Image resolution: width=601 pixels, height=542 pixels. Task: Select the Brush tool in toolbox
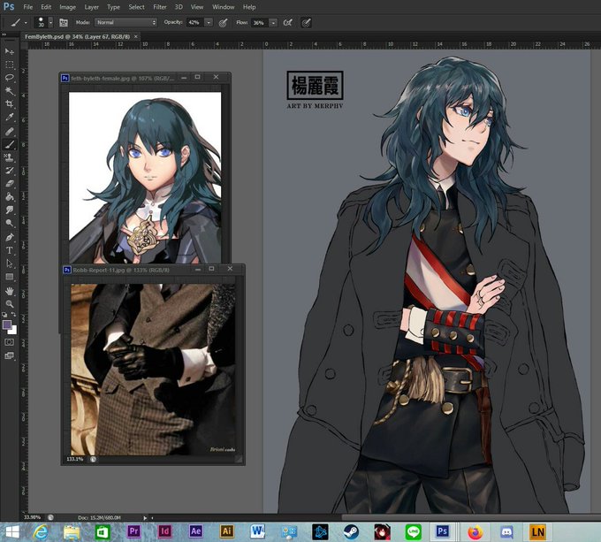click(x=10, y=144)
